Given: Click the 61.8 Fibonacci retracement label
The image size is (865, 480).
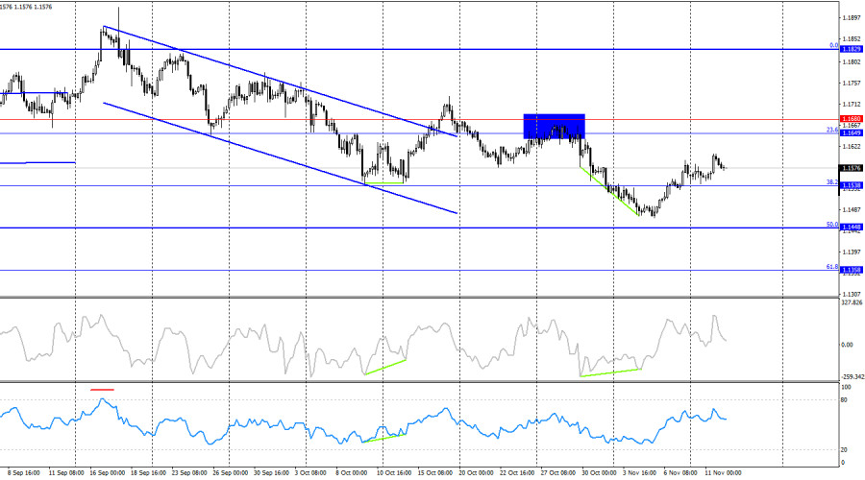Looking at the screenshot, I should (832, 267).
